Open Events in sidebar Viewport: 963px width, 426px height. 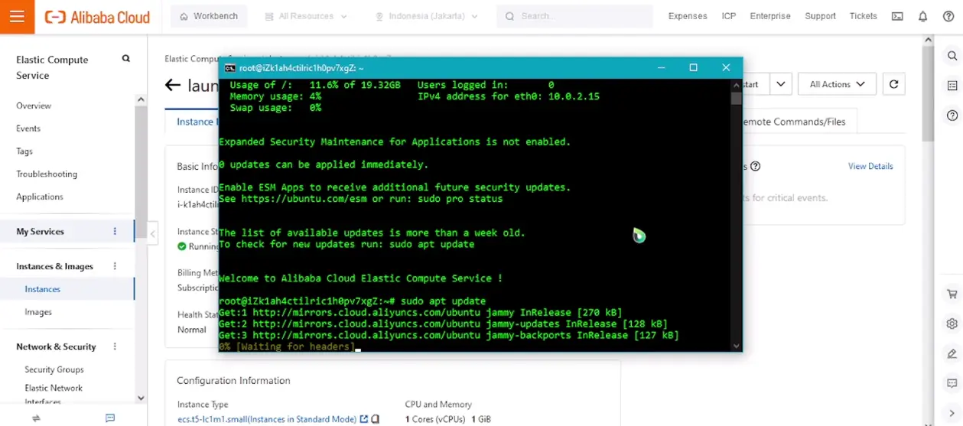tap(28, 128)
